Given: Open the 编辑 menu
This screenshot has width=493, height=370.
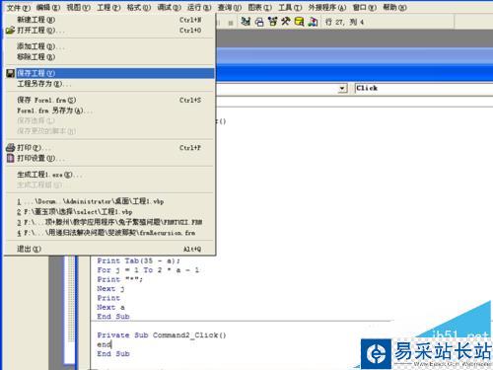Looking at the screenshot, I should coord(48,7).
